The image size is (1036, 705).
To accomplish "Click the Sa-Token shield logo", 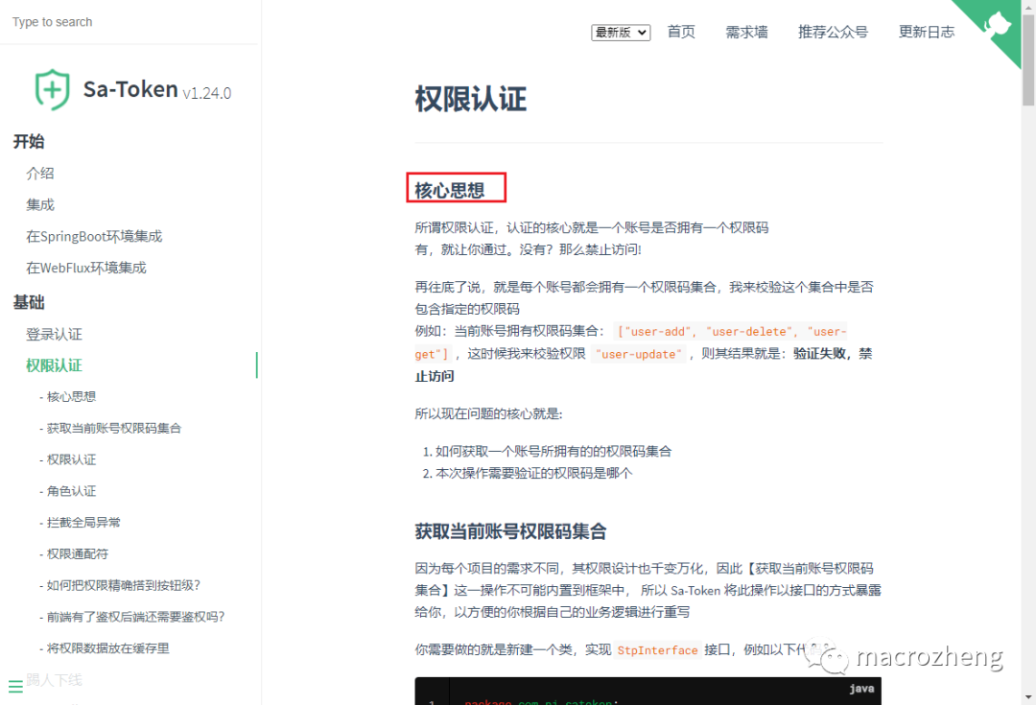I will [53, 88].
